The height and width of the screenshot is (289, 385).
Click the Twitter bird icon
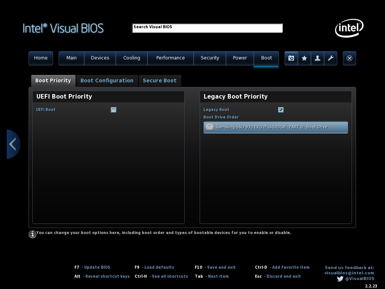point(340,279)
